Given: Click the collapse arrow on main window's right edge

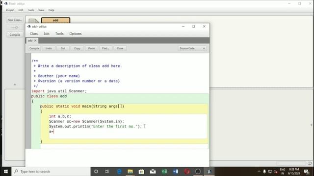Looking at the screenshot, I should pos(312,125).
